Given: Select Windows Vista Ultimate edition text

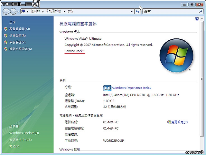Looking at the screenshot, I should [83, 39].
